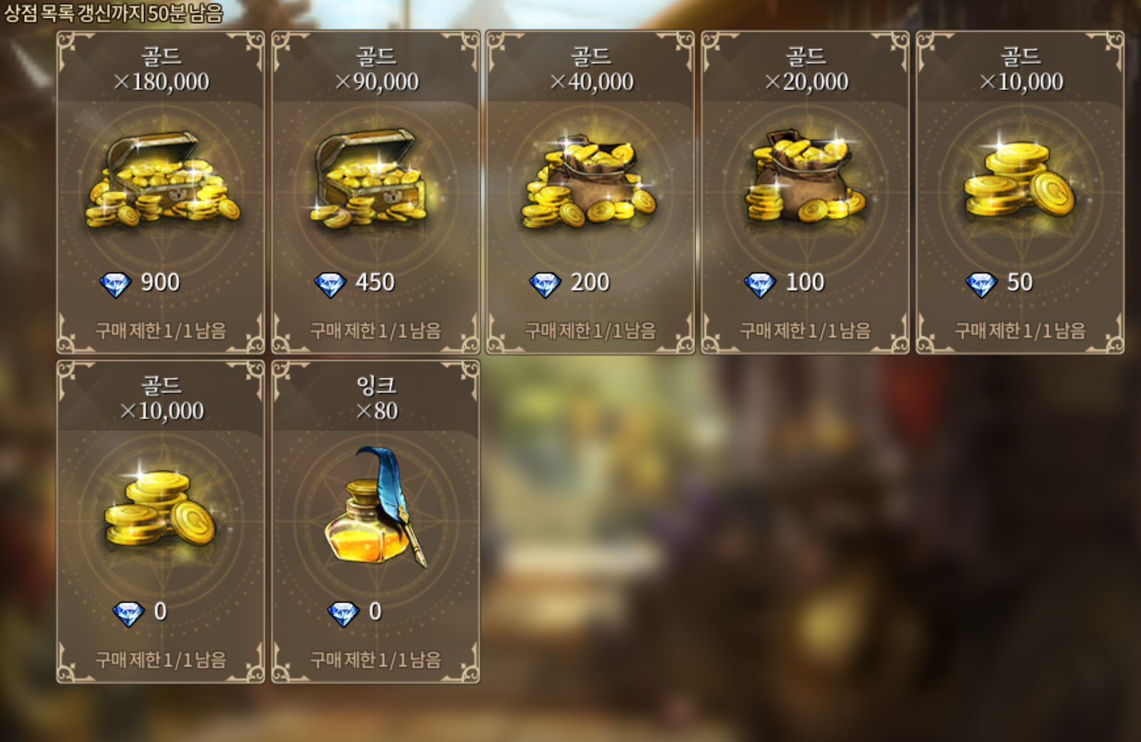Click the diamond on the ink item price
1141x742 pixels.
(343, 613)
